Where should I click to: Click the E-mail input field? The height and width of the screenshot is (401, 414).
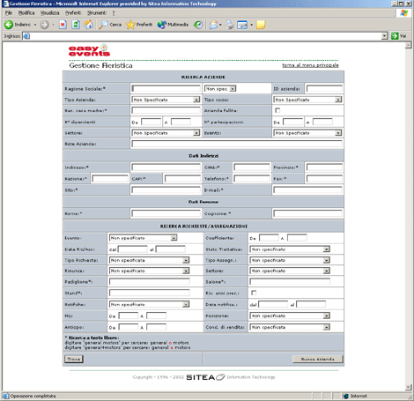click(307, 190)
